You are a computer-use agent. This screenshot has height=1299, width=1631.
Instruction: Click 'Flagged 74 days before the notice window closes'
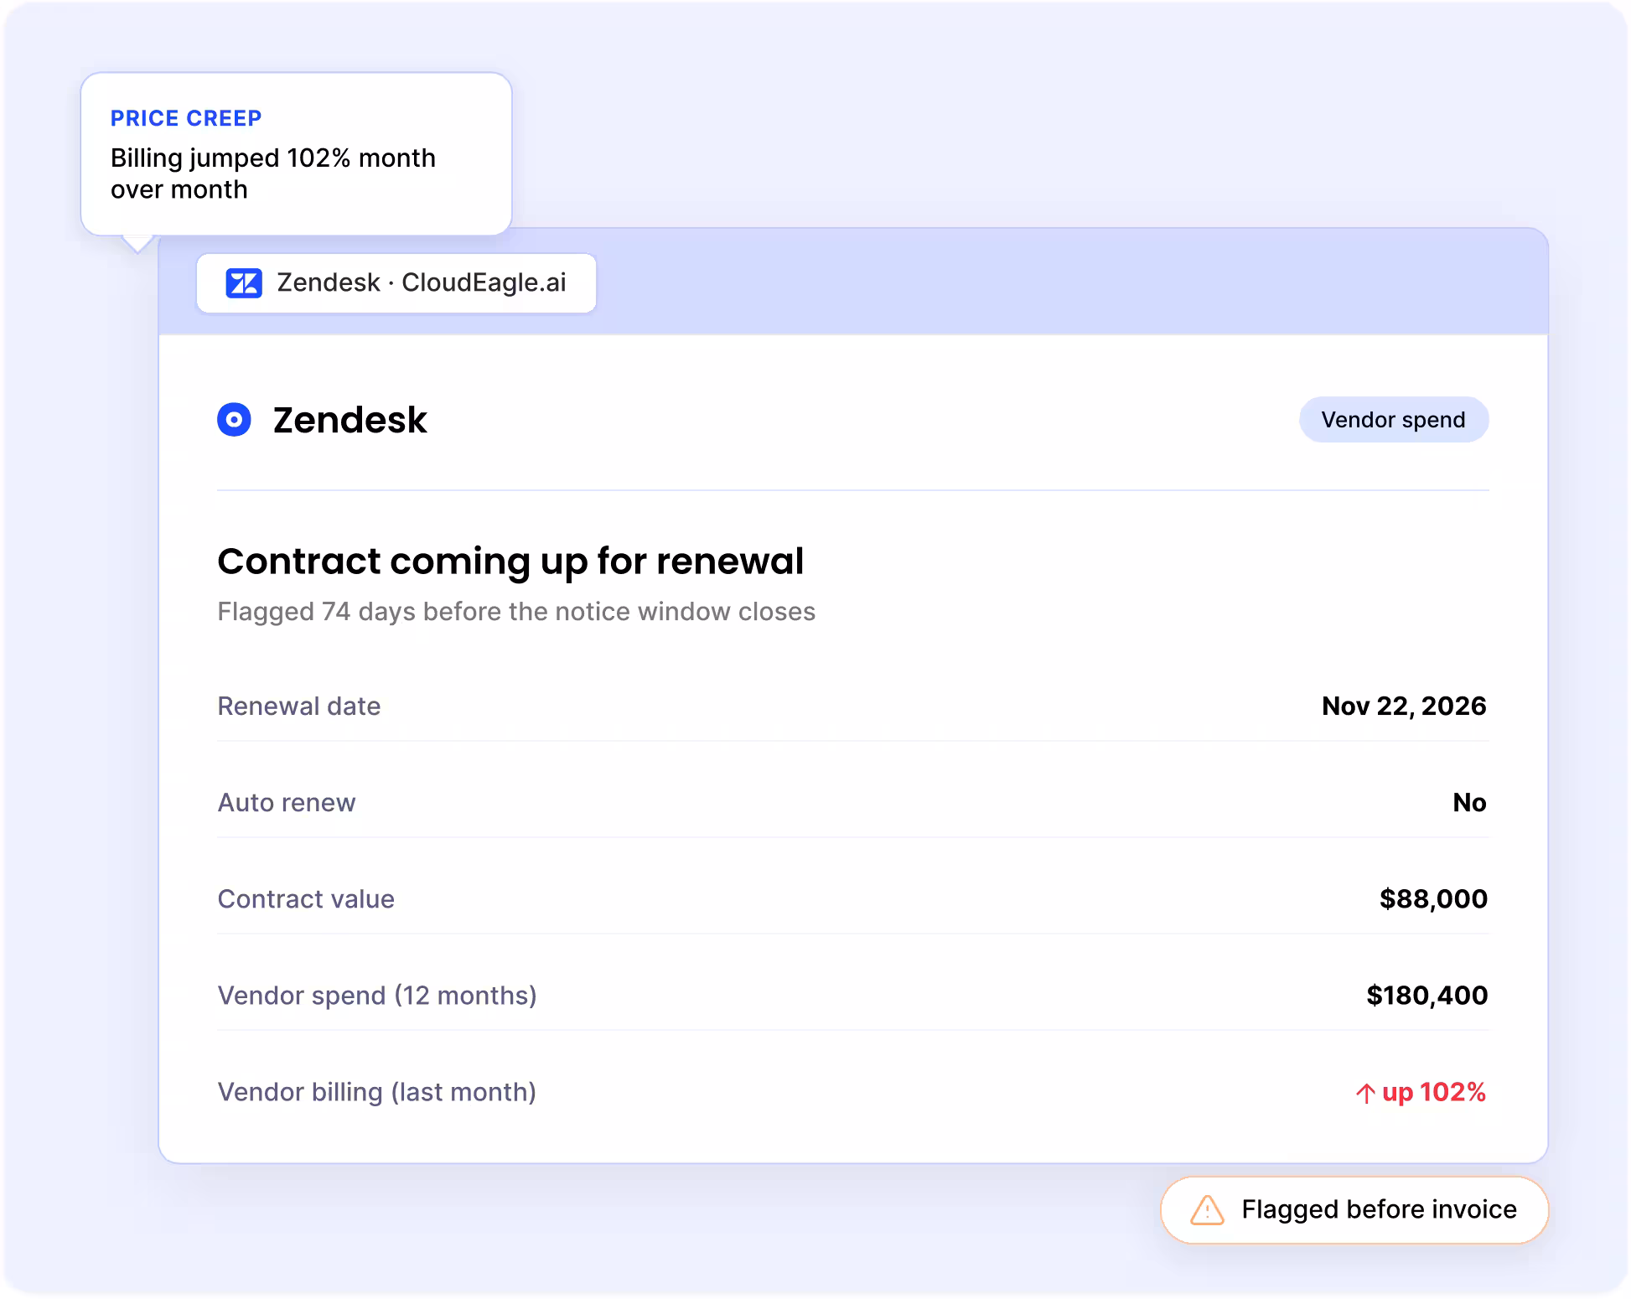[x=516, y=612]
